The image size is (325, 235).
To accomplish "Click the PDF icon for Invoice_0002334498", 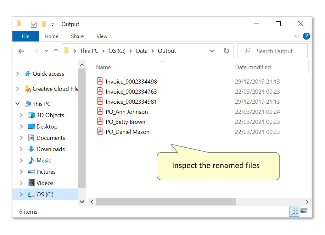I will (x=100, y=81).
